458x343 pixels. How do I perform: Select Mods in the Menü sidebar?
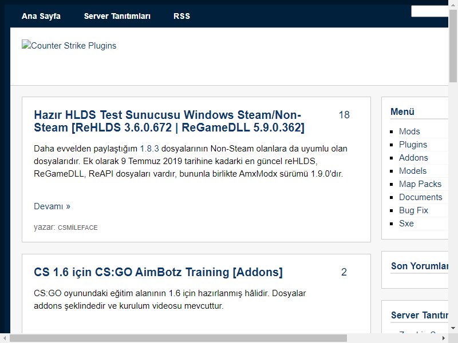(409, 131)
